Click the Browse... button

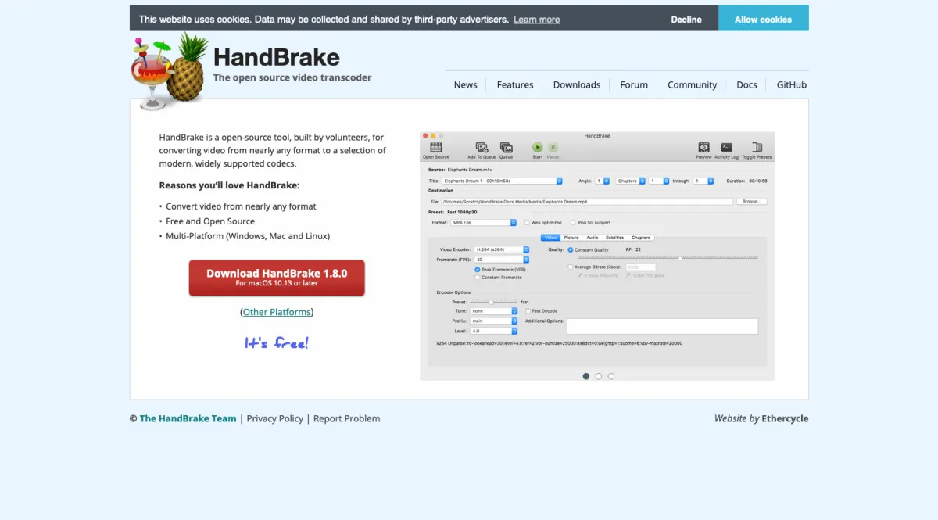click(x=751, y=201)
